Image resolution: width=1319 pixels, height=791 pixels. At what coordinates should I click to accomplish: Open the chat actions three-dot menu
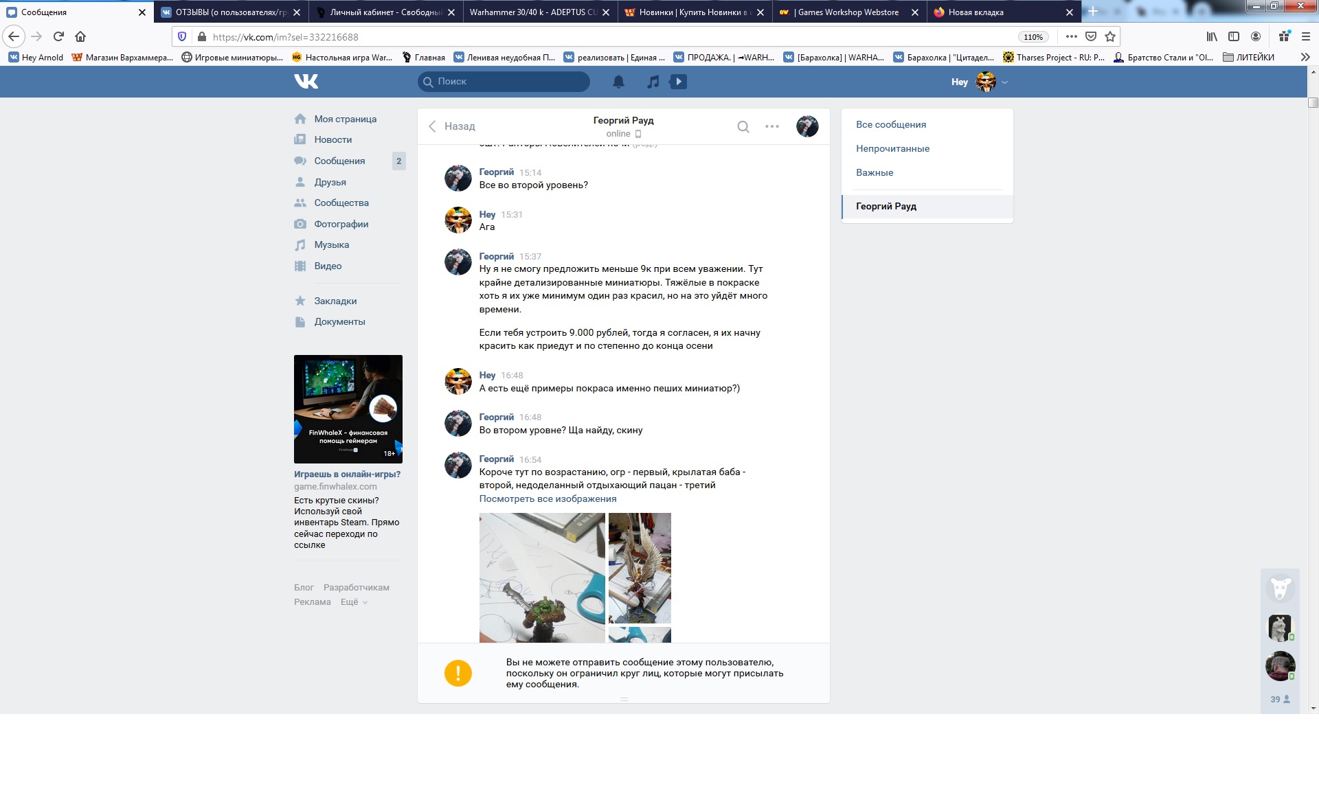click(x=772, y=126)
